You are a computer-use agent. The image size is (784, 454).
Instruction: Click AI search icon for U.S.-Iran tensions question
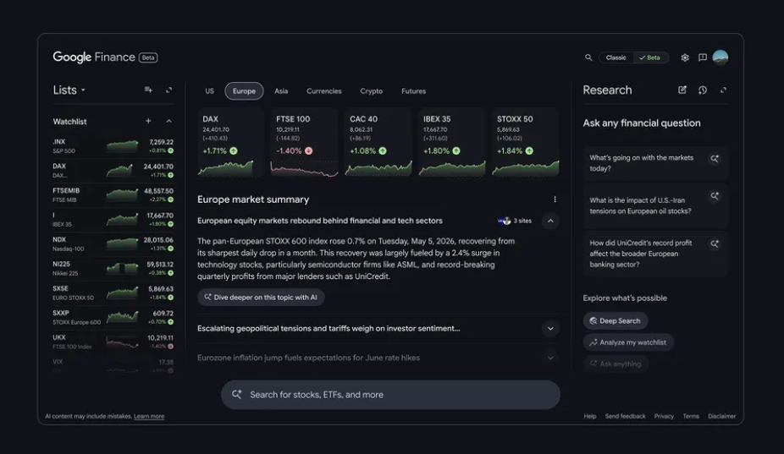coord(715,196)
